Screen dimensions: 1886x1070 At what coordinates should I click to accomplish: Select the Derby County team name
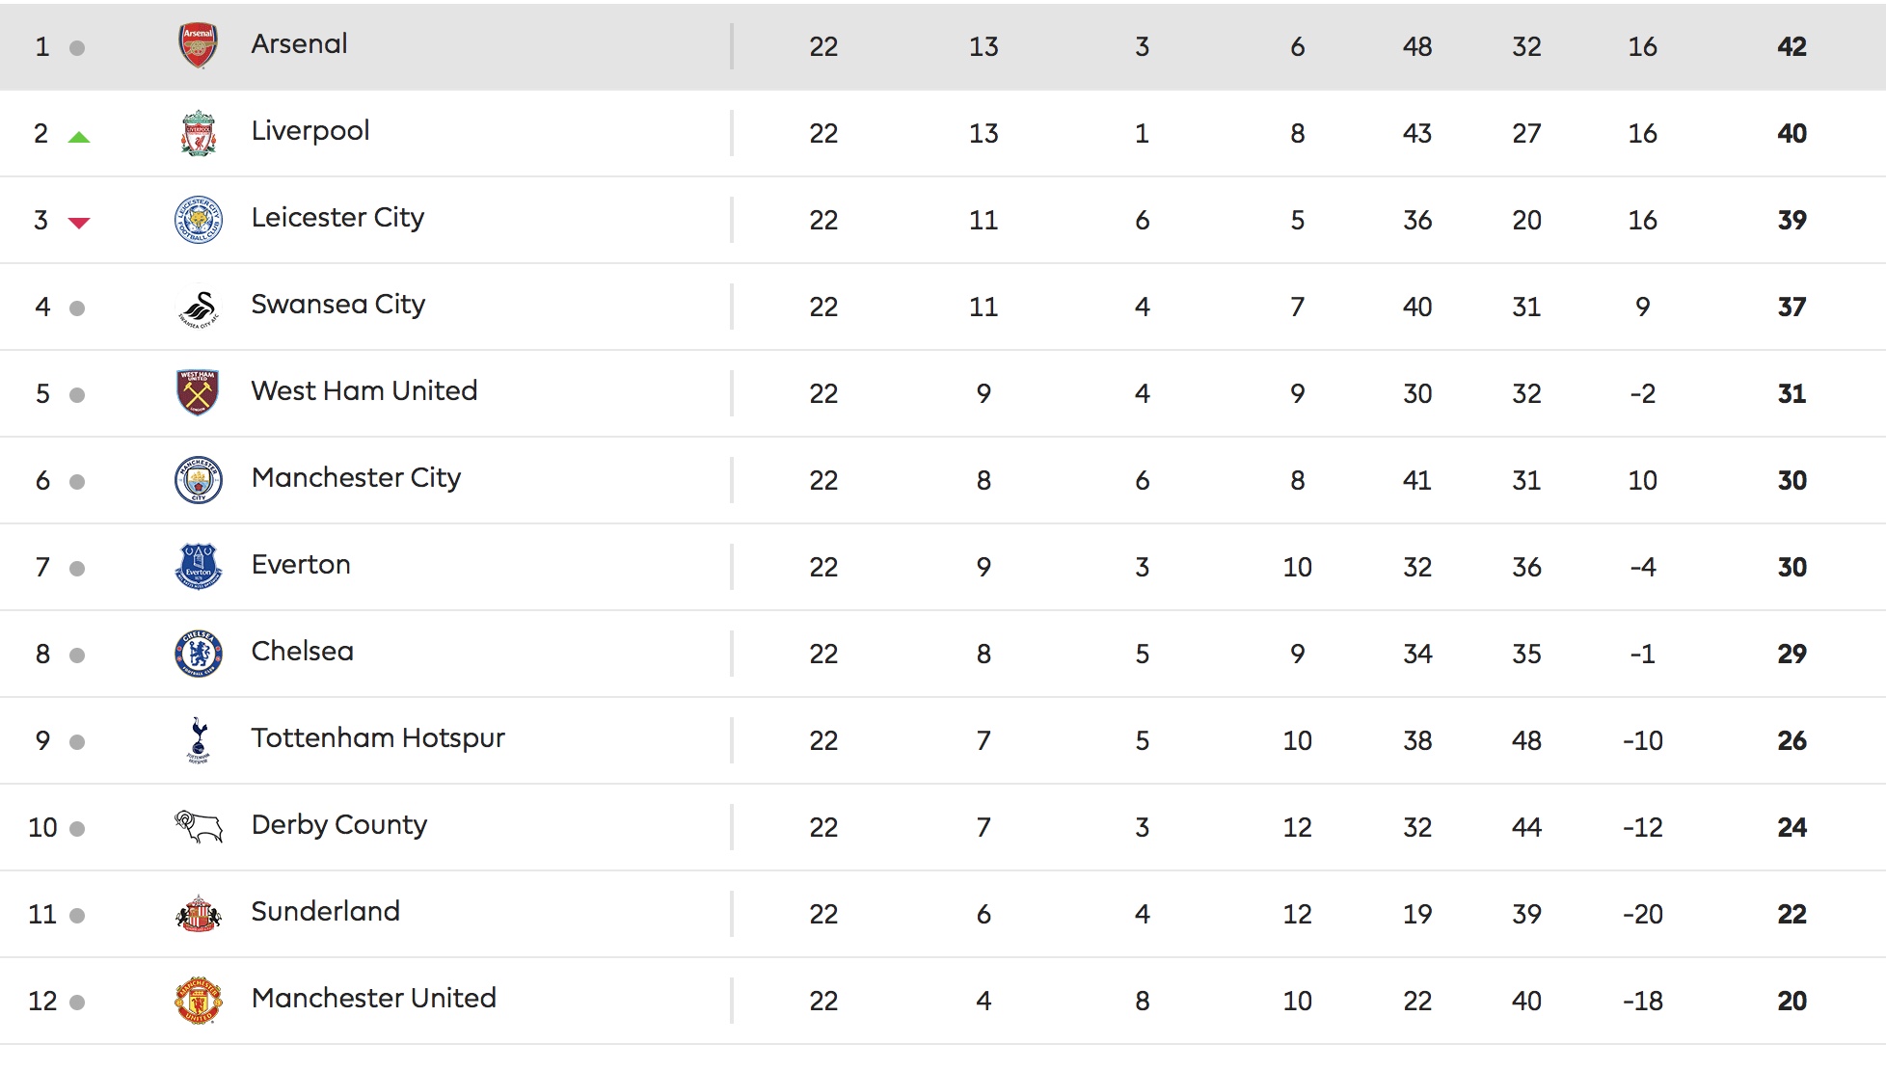338,826
